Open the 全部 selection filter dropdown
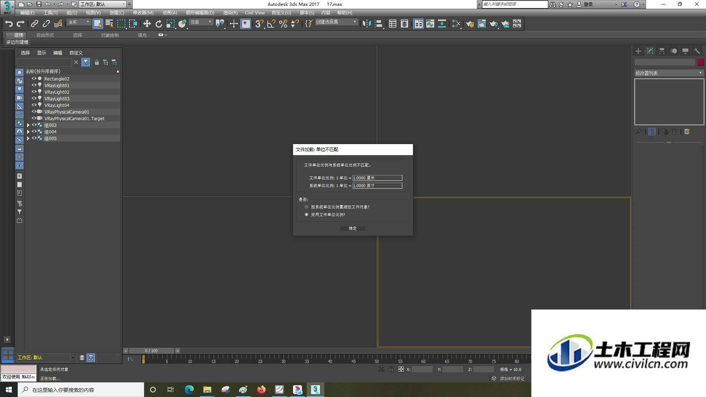706x397 pixels. tap(79, 22)
